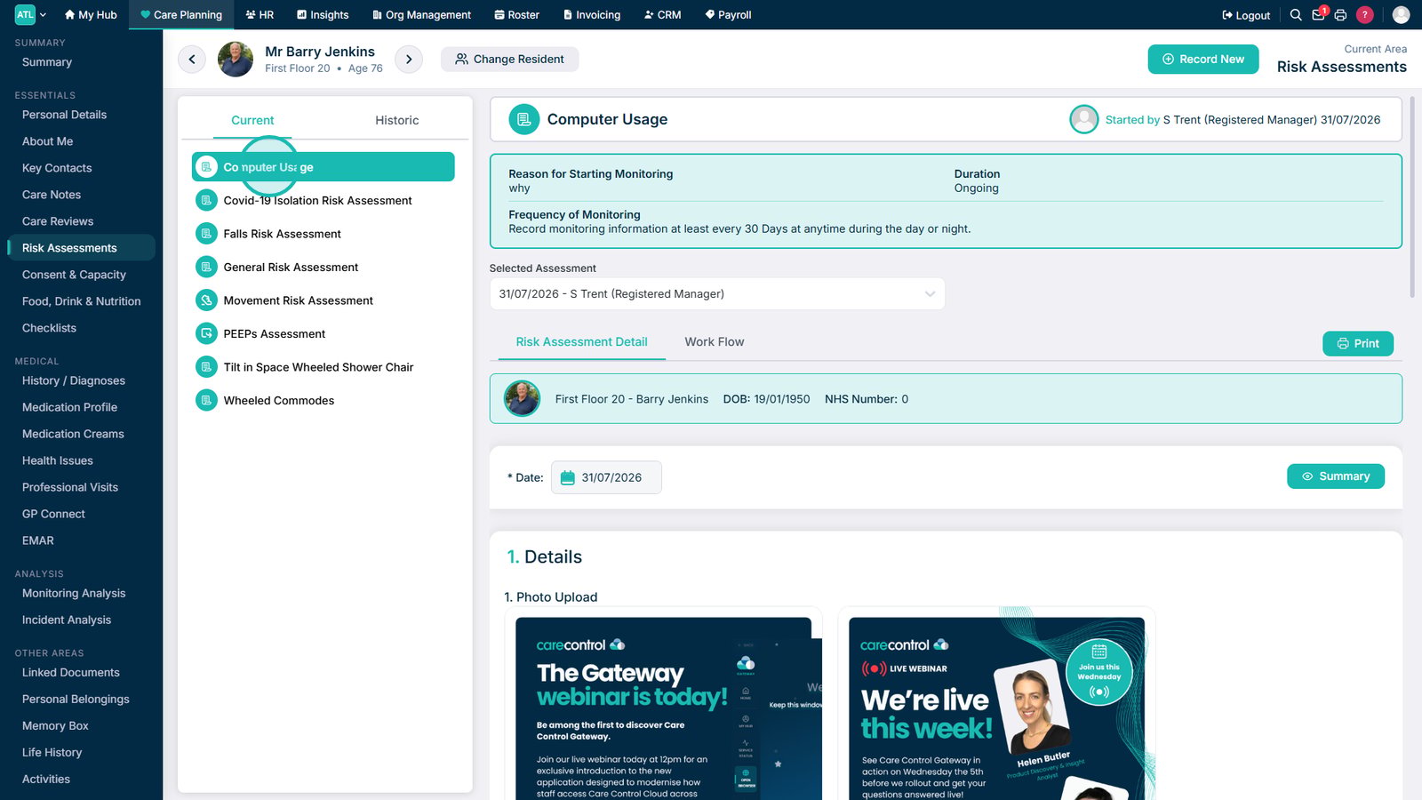Open Summary in the sidebar
The image size is (1422, 800).
(x=47, y=62)
